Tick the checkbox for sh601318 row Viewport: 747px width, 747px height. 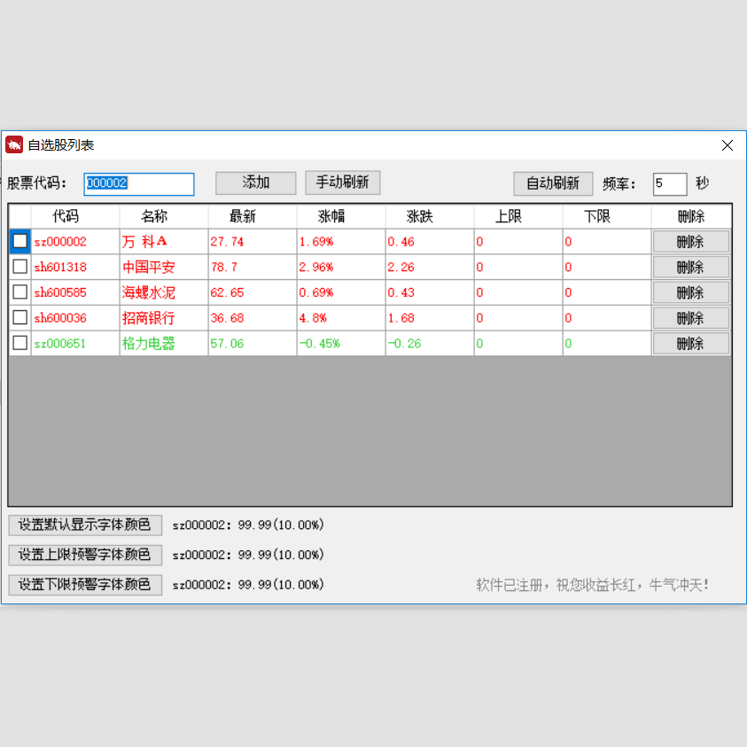pyautogui.click(x=20, y=267)
